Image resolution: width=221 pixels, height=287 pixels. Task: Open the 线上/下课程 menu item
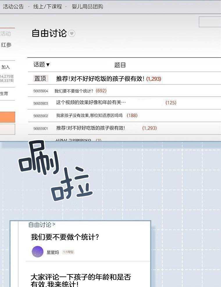point(48,6)
